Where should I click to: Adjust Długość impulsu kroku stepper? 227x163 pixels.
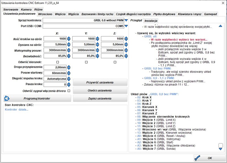coord(69,79)
